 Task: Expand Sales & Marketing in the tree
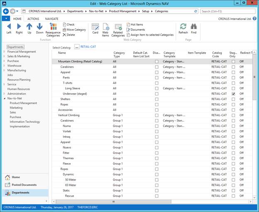[4, 56]
